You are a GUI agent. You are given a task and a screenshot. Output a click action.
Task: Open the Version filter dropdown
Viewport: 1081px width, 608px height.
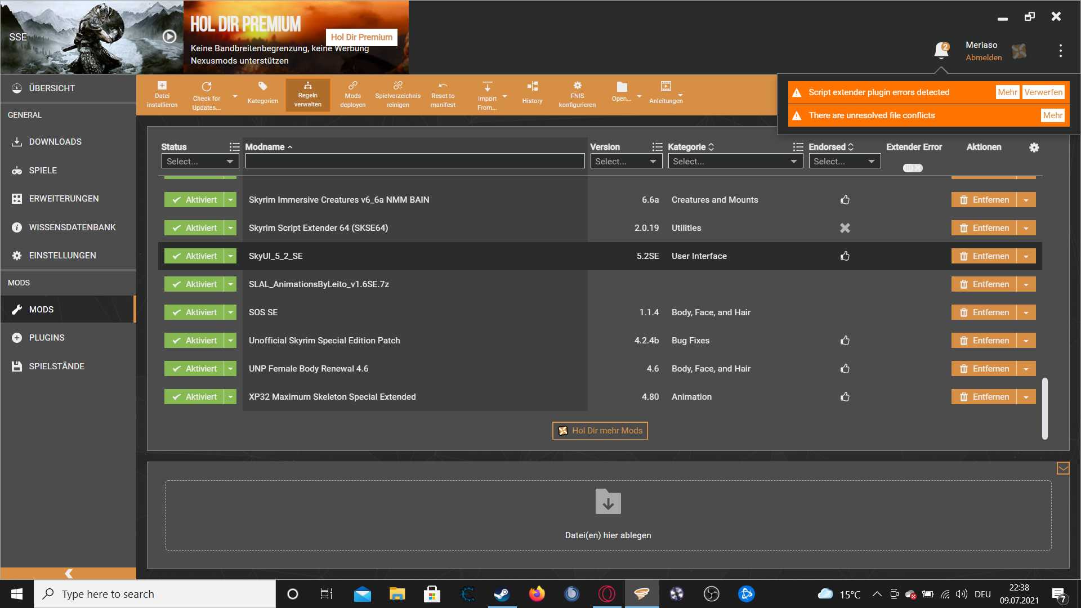[626, 162]
